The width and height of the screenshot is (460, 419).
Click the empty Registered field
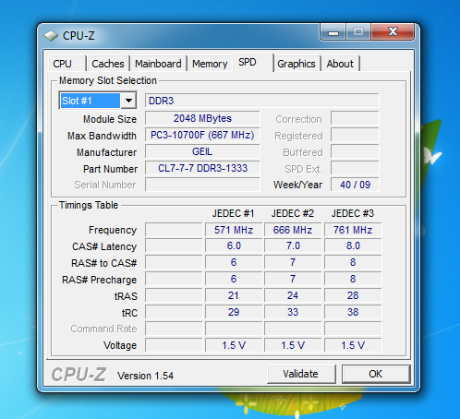click(x=355, y=135)
